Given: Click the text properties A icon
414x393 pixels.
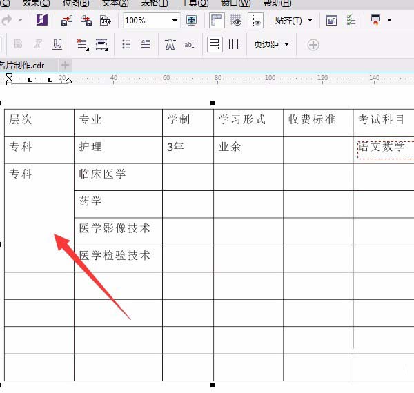Looking at the screenshot, I should point(170,44).
